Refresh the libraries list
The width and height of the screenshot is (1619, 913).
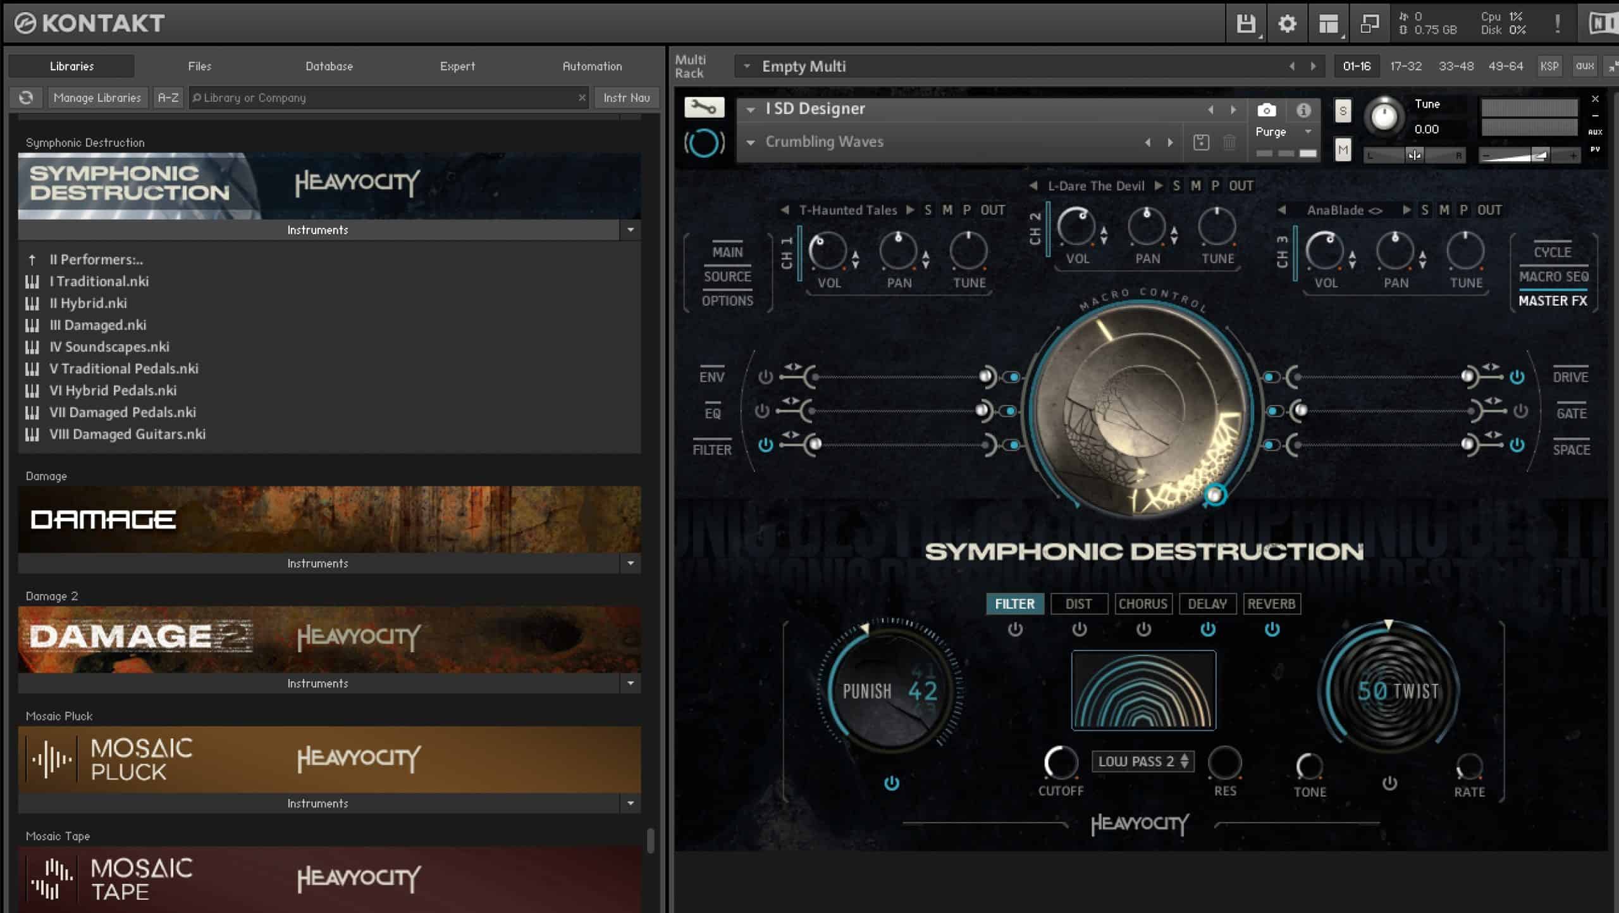pos(26,97)
